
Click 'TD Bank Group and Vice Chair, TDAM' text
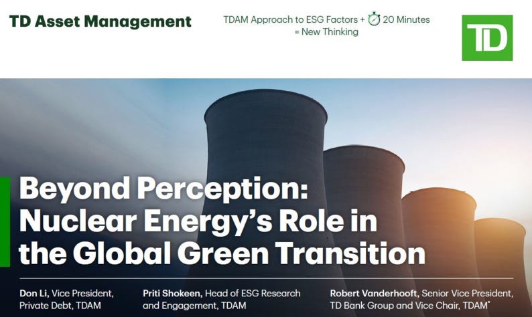tap(409, 306)
